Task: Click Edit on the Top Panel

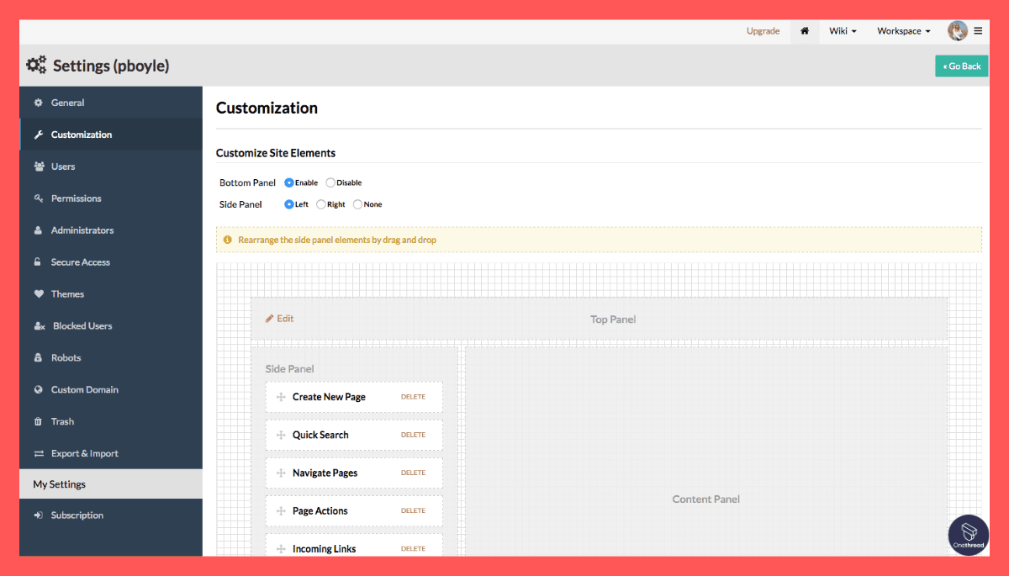Action: click(x=278, y=318)
